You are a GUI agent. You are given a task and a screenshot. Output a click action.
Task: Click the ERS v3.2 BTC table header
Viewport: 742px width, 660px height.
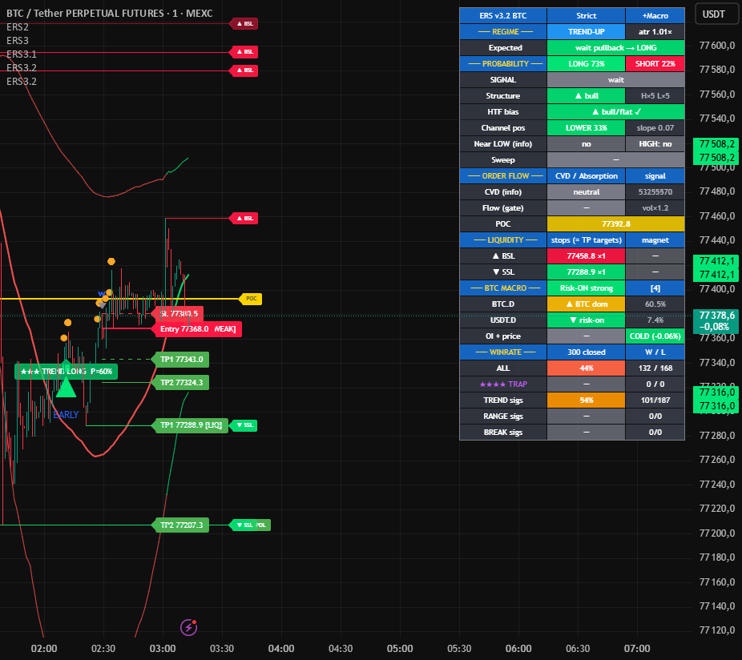pyautogui.click(x=503, y=15)
